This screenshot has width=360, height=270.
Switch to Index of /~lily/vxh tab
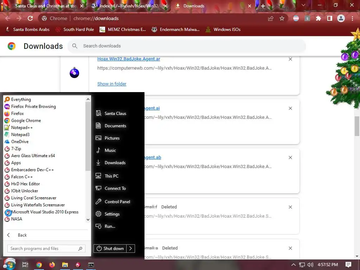129,6
